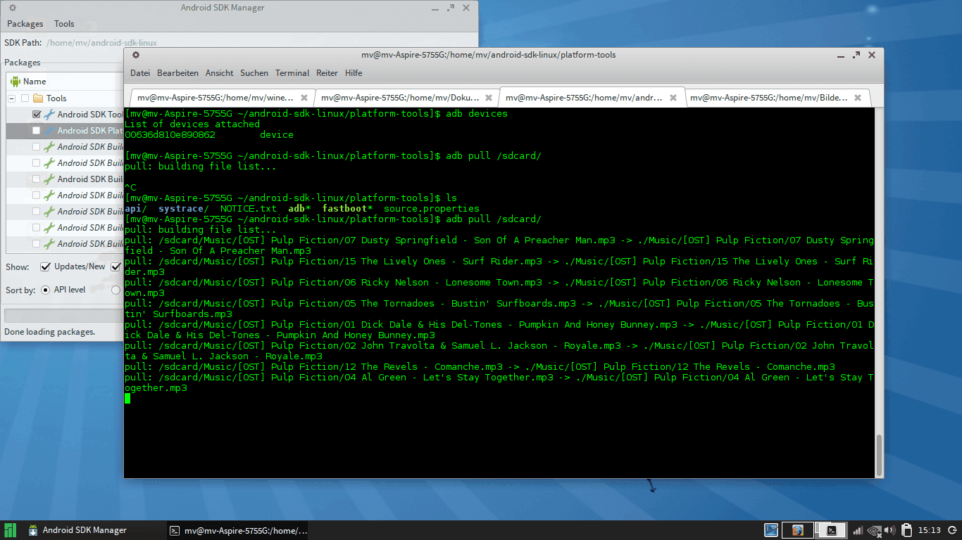Click the device serial 00636d810e890862
This screenshot has width=962, height=540.
point(170,135)
